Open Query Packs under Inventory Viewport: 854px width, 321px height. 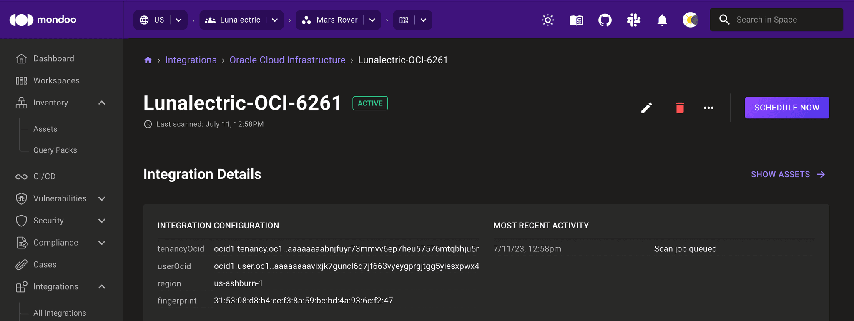point(55,150)
